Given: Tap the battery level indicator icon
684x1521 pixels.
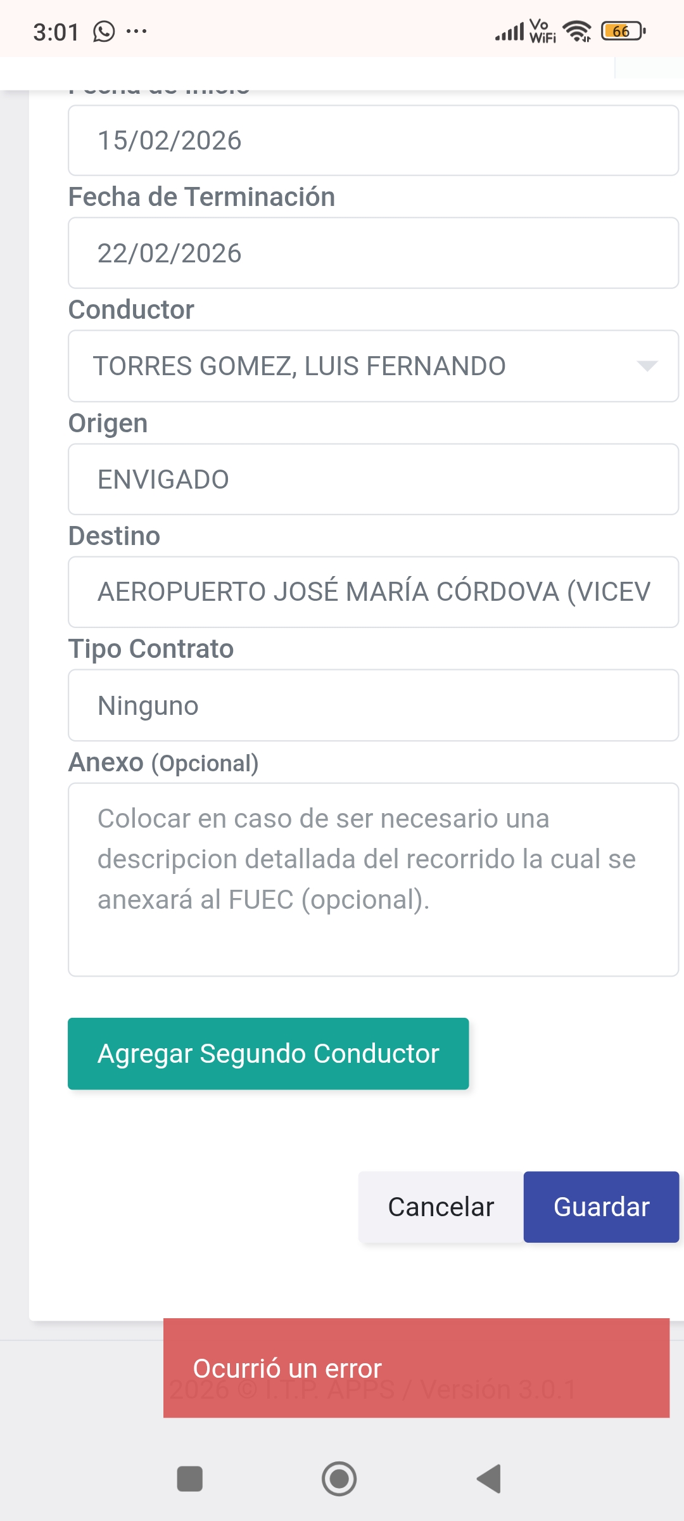Looking at the screenshot, I should pyautogui.click(x=623, y=31).
